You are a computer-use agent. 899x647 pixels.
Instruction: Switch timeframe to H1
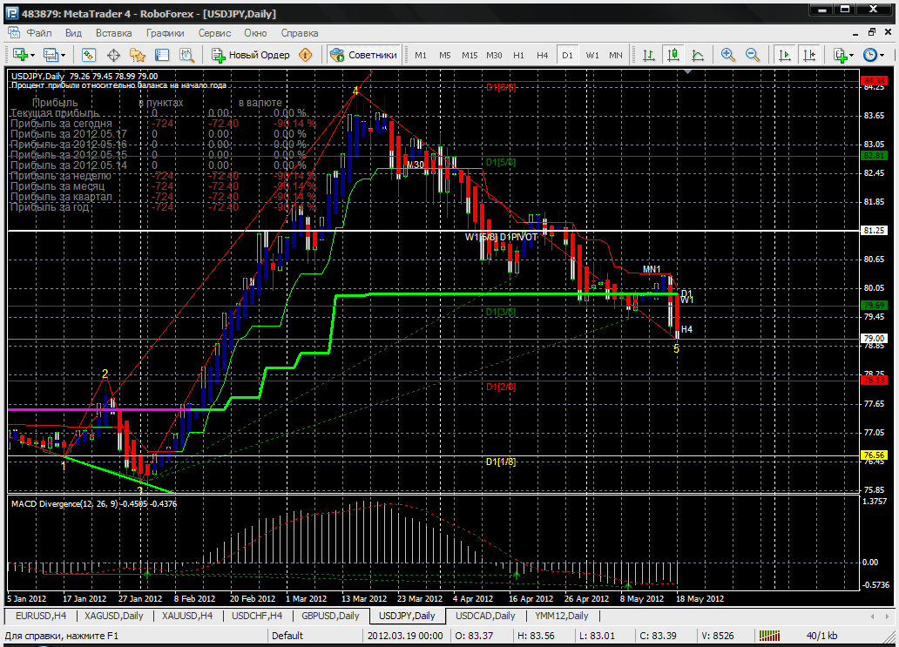tap(519, 55)
